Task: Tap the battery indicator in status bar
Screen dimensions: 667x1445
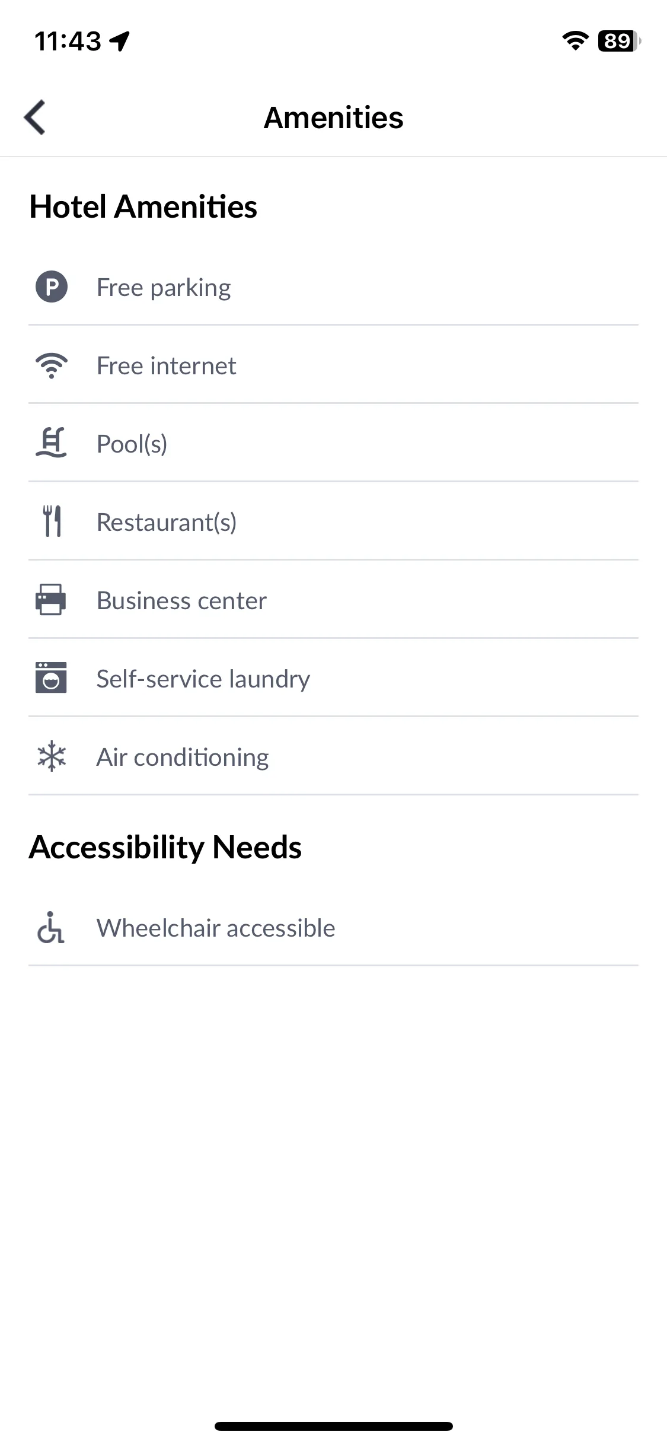Action: click(620, 41)
